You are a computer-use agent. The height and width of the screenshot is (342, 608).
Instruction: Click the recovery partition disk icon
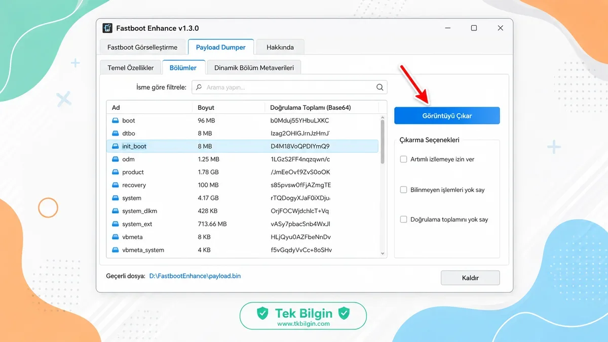click(115, 185)
